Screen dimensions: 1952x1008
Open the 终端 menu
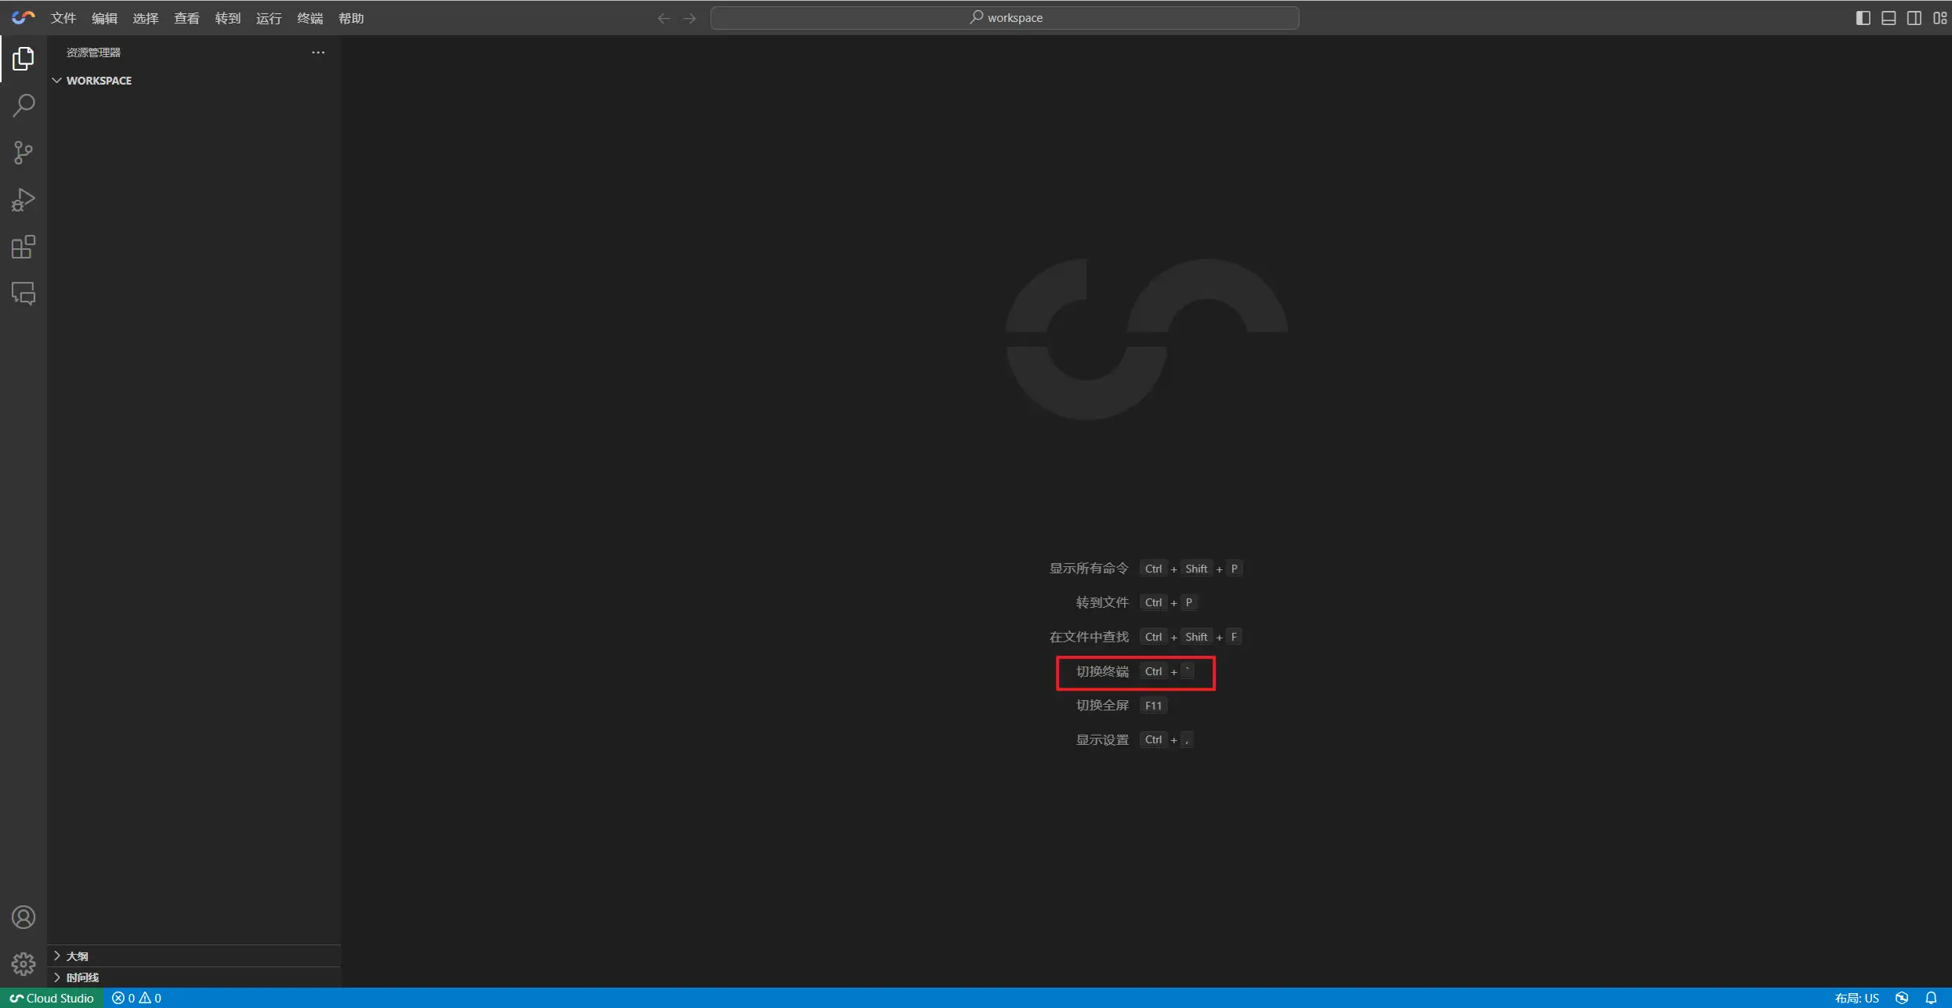coord(309,18)
